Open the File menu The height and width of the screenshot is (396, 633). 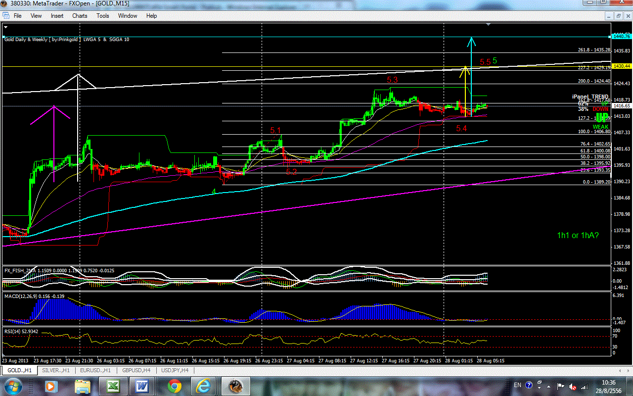coord(18,16)
